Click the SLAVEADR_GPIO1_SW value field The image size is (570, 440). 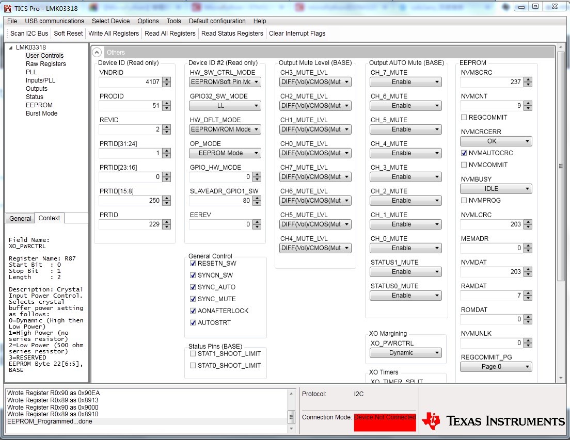click(x=220, y=200)
